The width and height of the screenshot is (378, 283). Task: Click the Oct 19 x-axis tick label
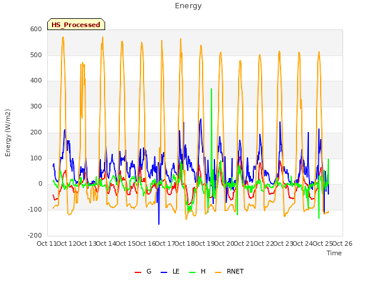tap(204, 243)
